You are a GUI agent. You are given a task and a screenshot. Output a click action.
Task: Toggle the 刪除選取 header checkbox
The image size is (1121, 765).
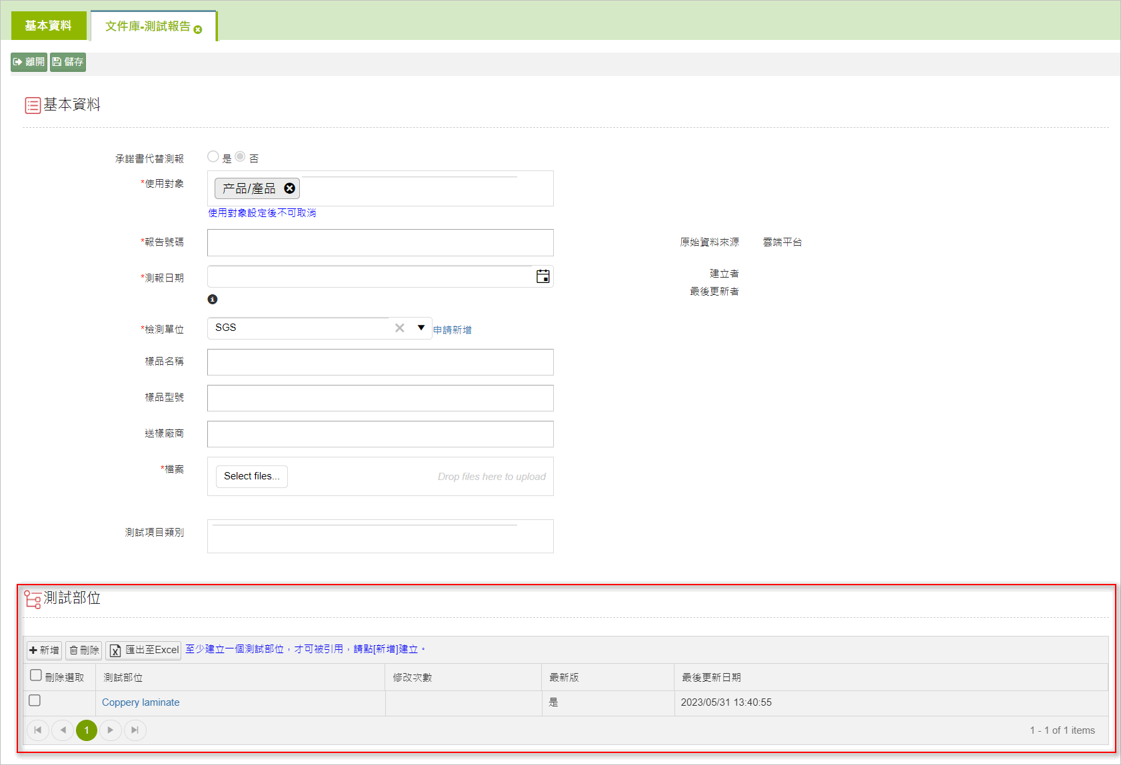tap(36, 675)
